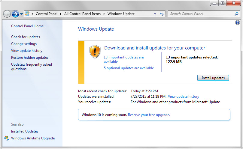Image resolution: width=243 pixels, height=149 pixels.
Task: Click the Control Panel icon in address bar
Action: [x=27, y=13]
